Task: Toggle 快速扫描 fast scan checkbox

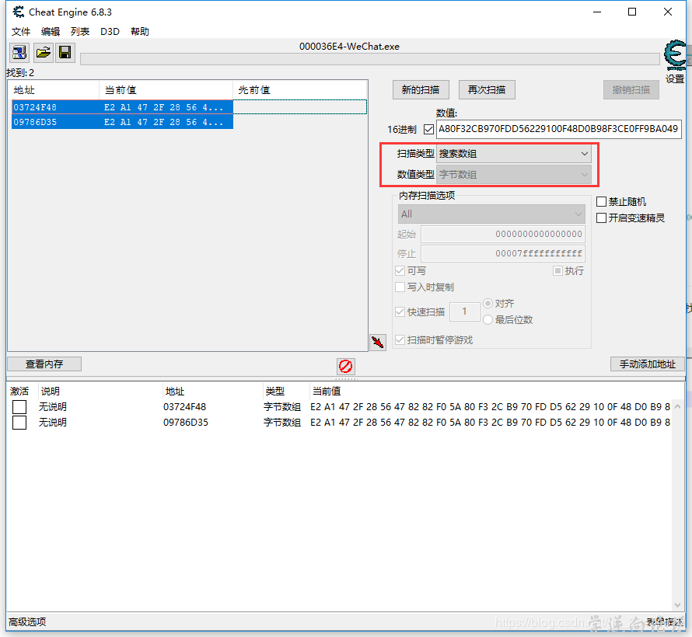Action: (x=400, y=312)
